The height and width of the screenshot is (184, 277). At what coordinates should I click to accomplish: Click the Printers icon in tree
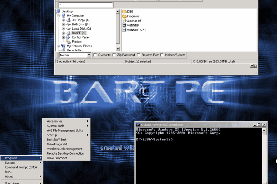[x=68, y=41]
